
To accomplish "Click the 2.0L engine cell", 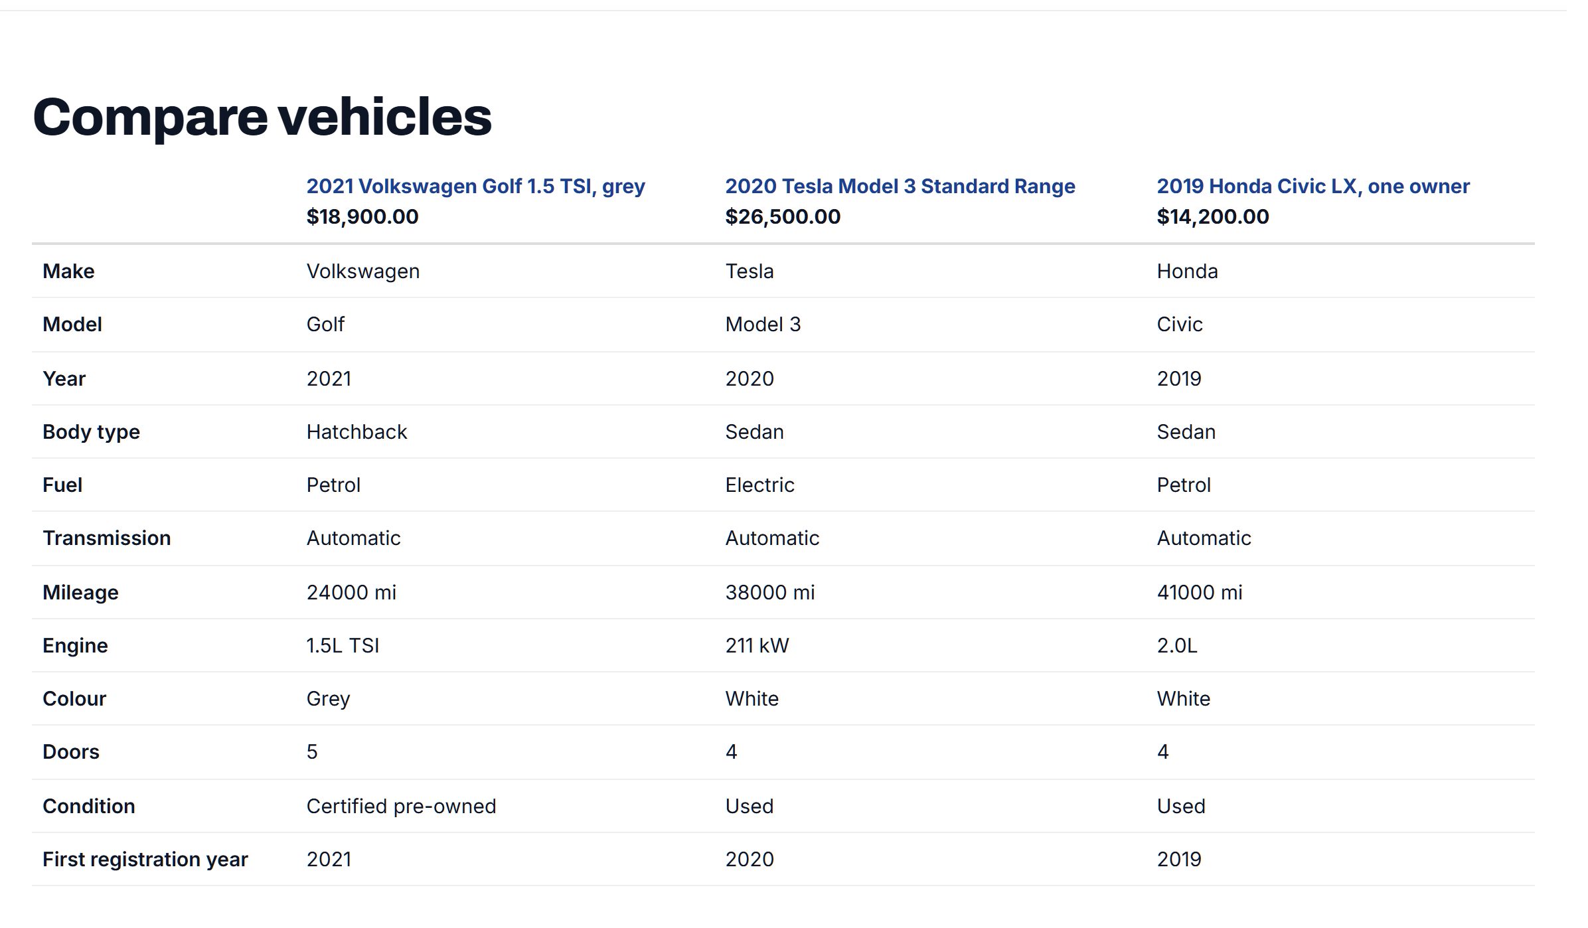I will (1177, 646).
